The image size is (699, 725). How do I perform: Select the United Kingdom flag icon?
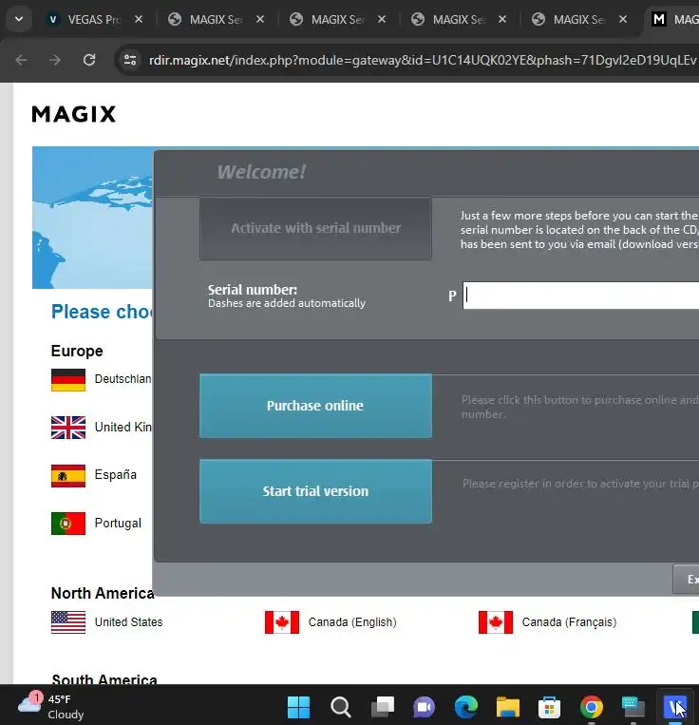pos(68,428)
